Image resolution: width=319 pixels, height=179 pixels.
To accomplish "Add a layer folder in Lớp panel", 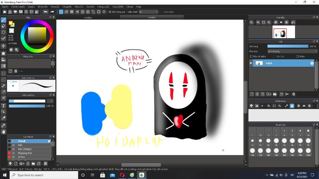I will [x=275, y=94].
